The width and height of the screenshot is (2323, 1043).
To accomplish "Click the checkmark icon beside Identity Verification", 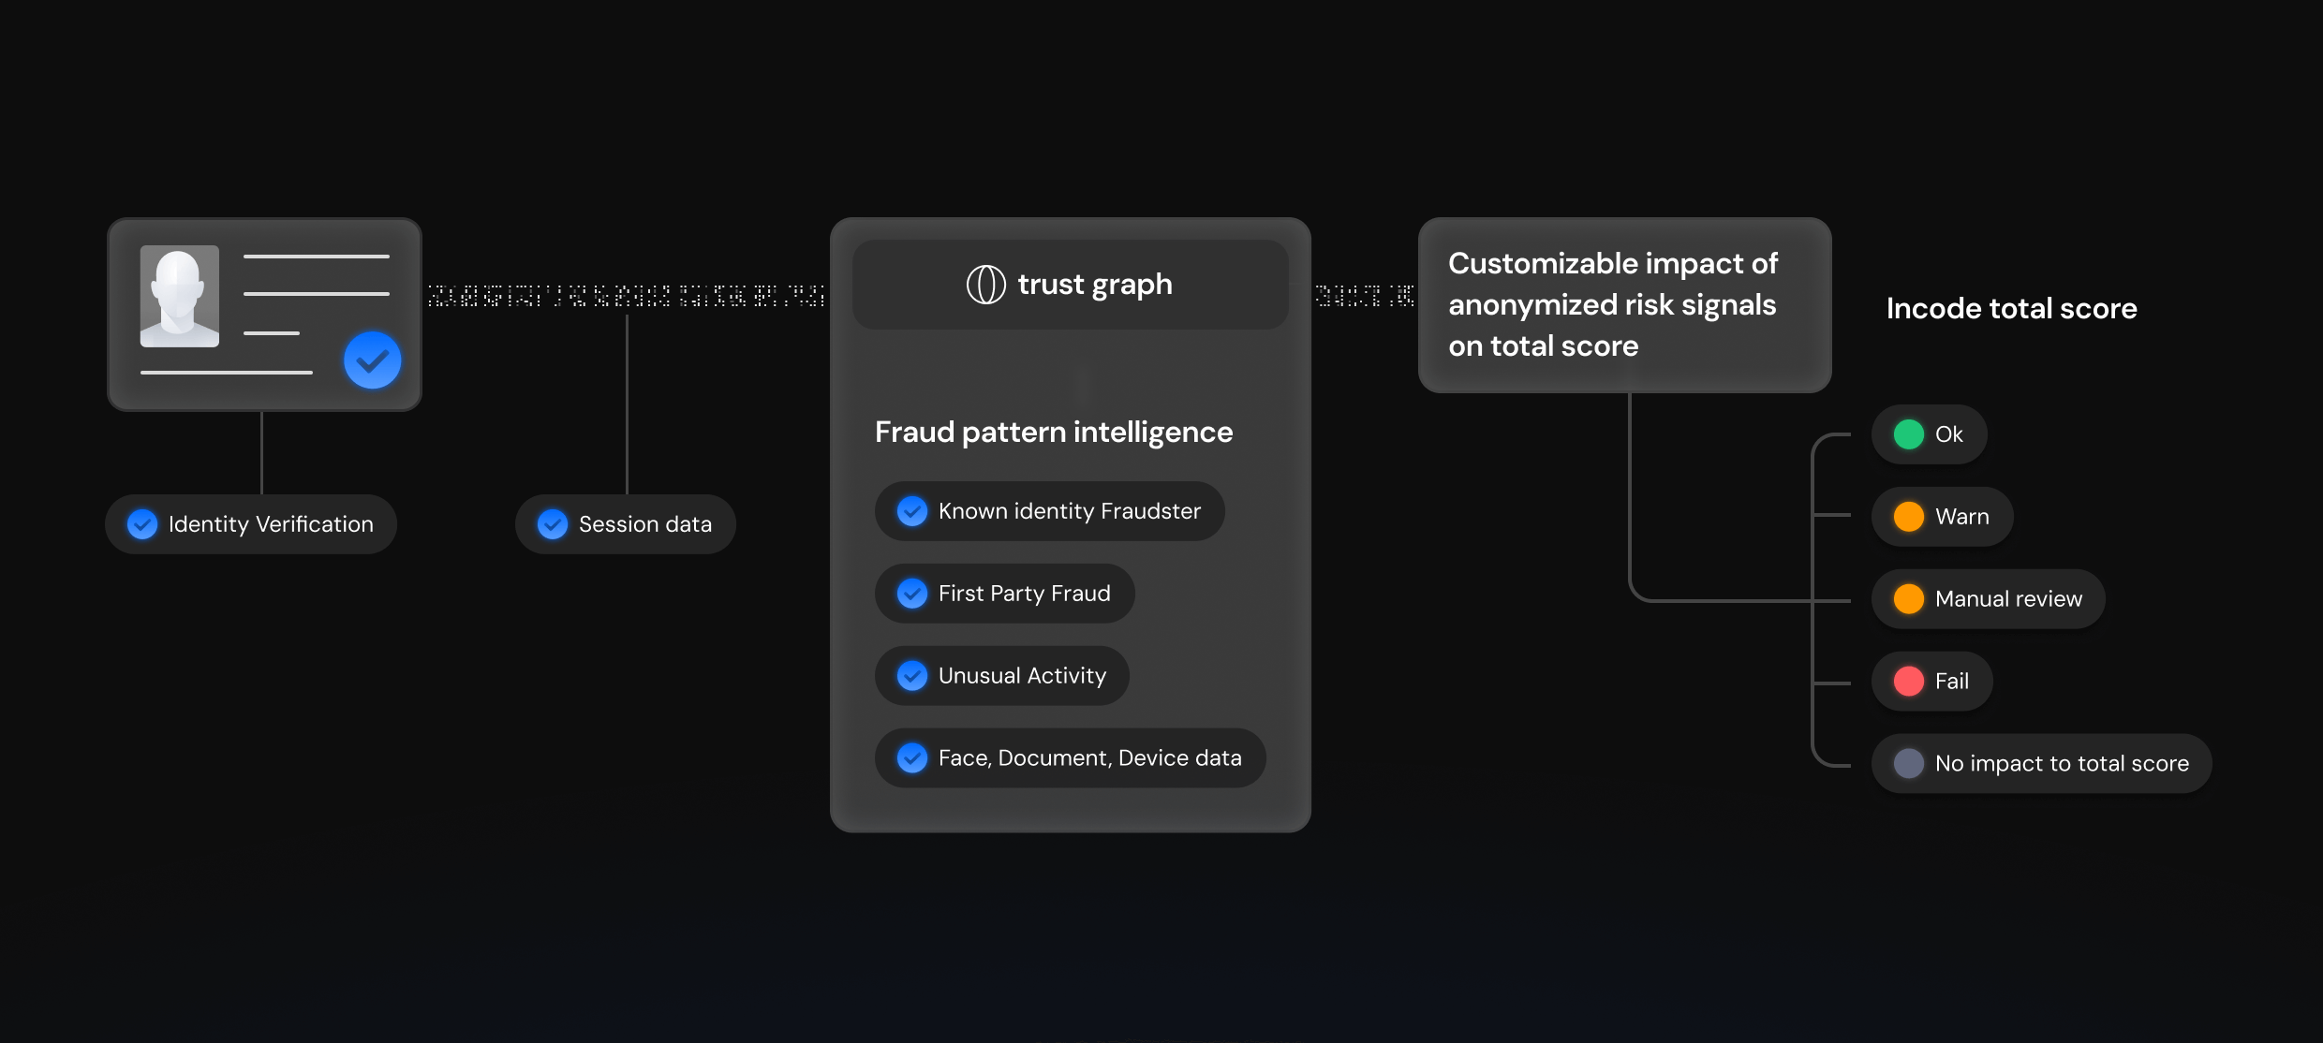I will [x=142, y=524].
